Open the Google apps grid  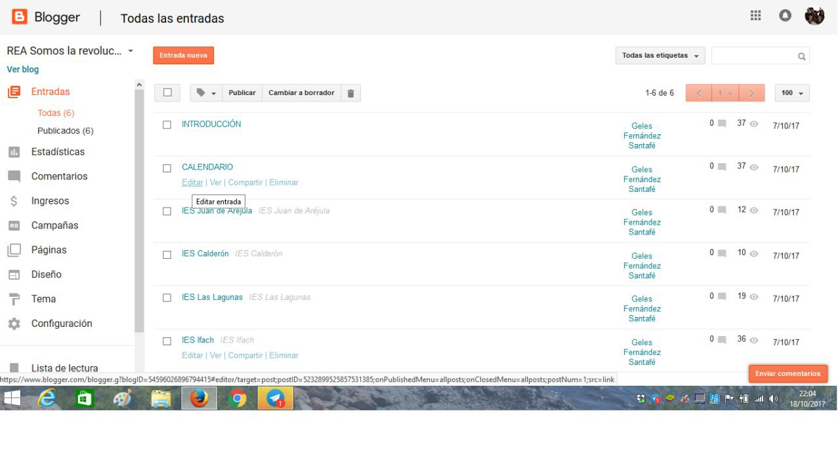pos(755,16)
